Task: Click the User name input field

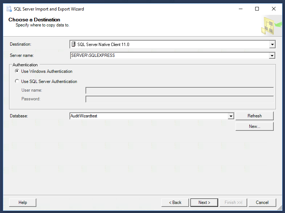Action: tap(180, 91)
